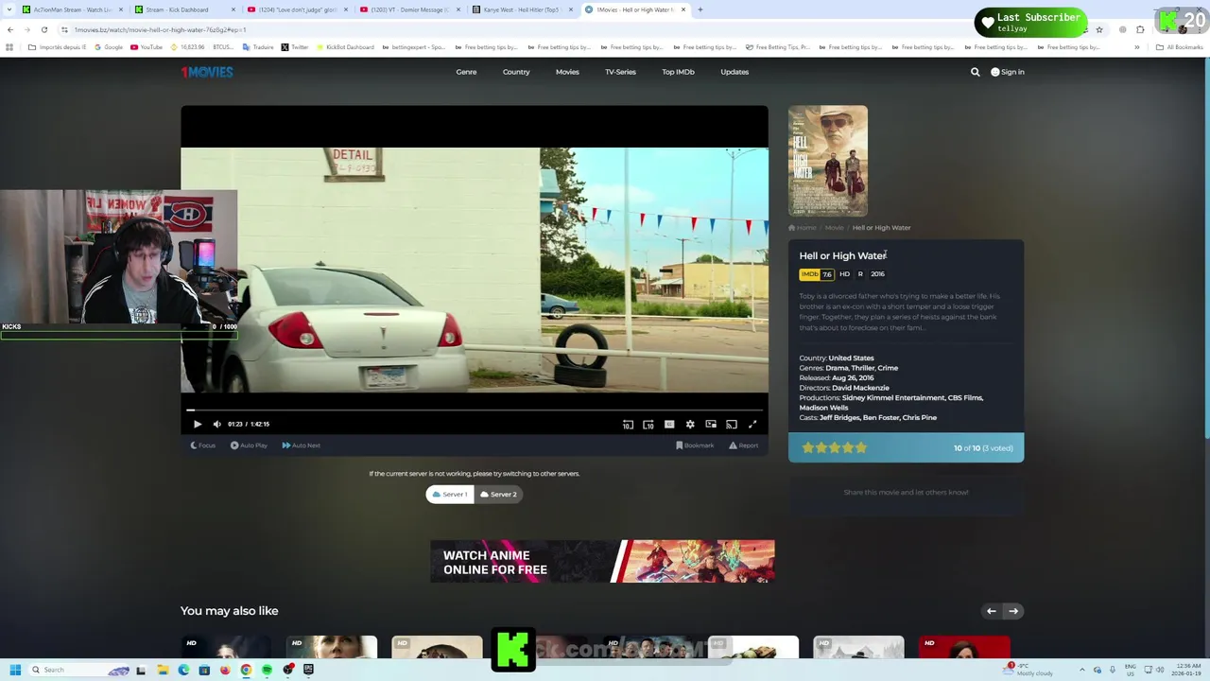Toggle the Auto Play option
Screen dimensions: 1210x681
[249, 445]
